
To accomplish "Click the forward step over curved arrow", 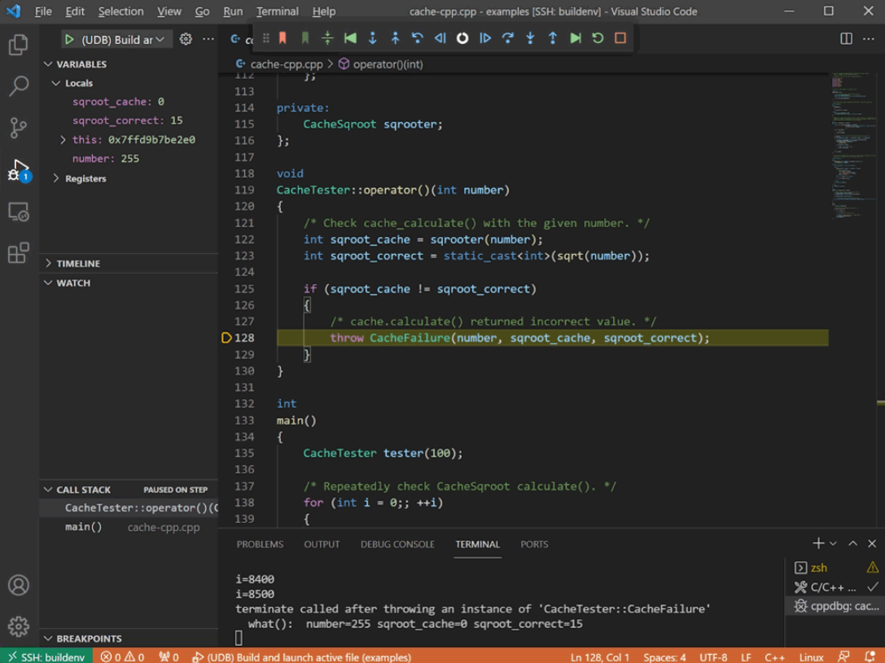I will tap(507, 37).
